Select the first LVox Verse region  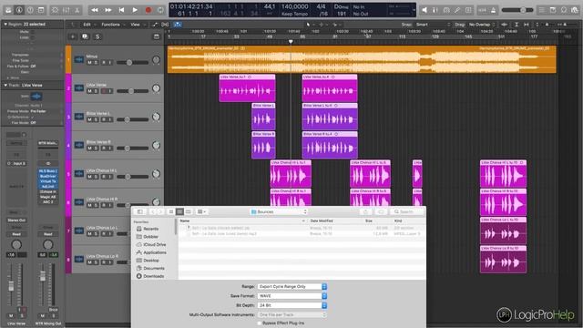(x=247, y=88)
